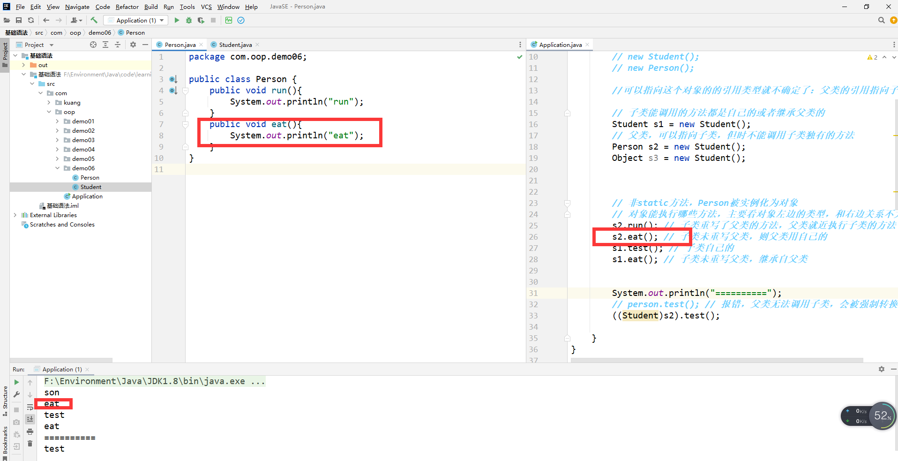Expand the External Libraries node
Screen dimensions: 898x461
(15, 215)
